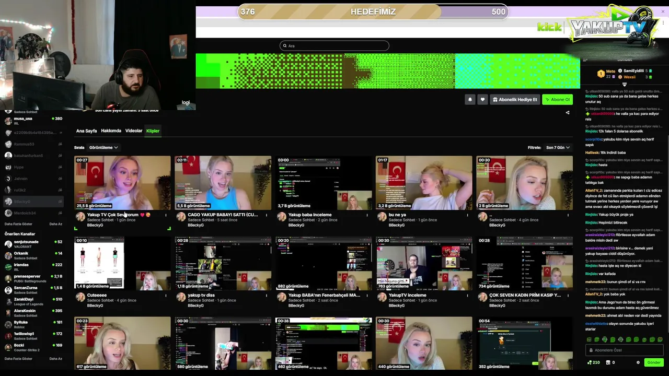
Task: Play the YakupTV inceleme clip thumbnail
Action: 423,263
